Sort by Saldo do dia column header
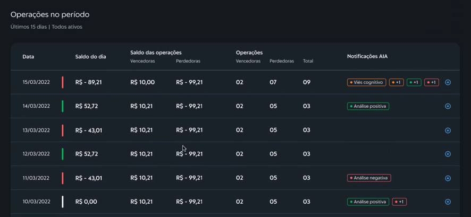The image size is (471, 217). point(90,57)
